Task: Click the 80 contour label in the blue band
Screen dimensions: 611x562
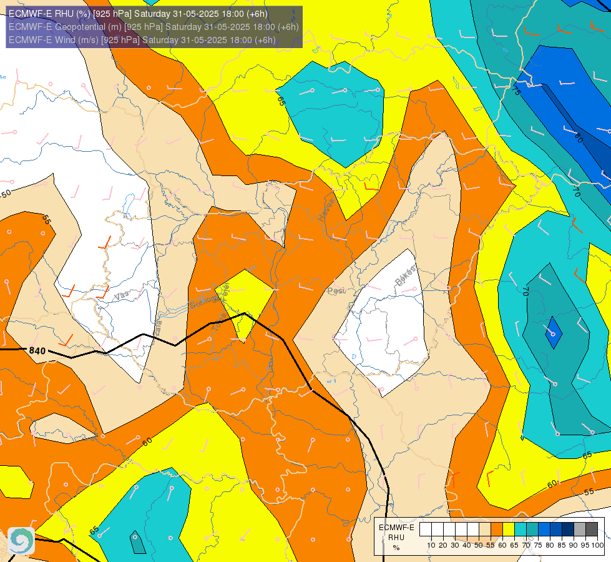Action: coord(579,137)
